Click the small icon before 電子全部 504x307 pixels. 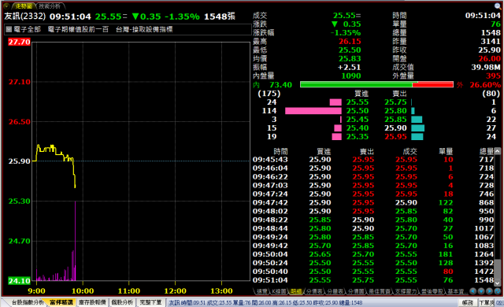coord(9,29)
